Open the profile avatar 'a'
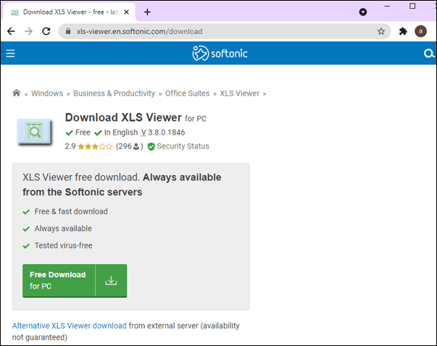 click(x=420, y=31)
